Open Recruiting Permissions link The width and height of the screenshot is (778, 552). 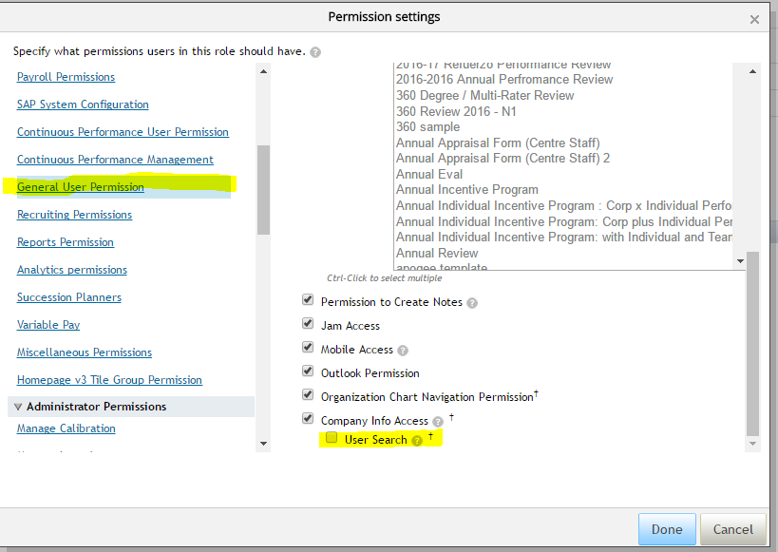74,215
